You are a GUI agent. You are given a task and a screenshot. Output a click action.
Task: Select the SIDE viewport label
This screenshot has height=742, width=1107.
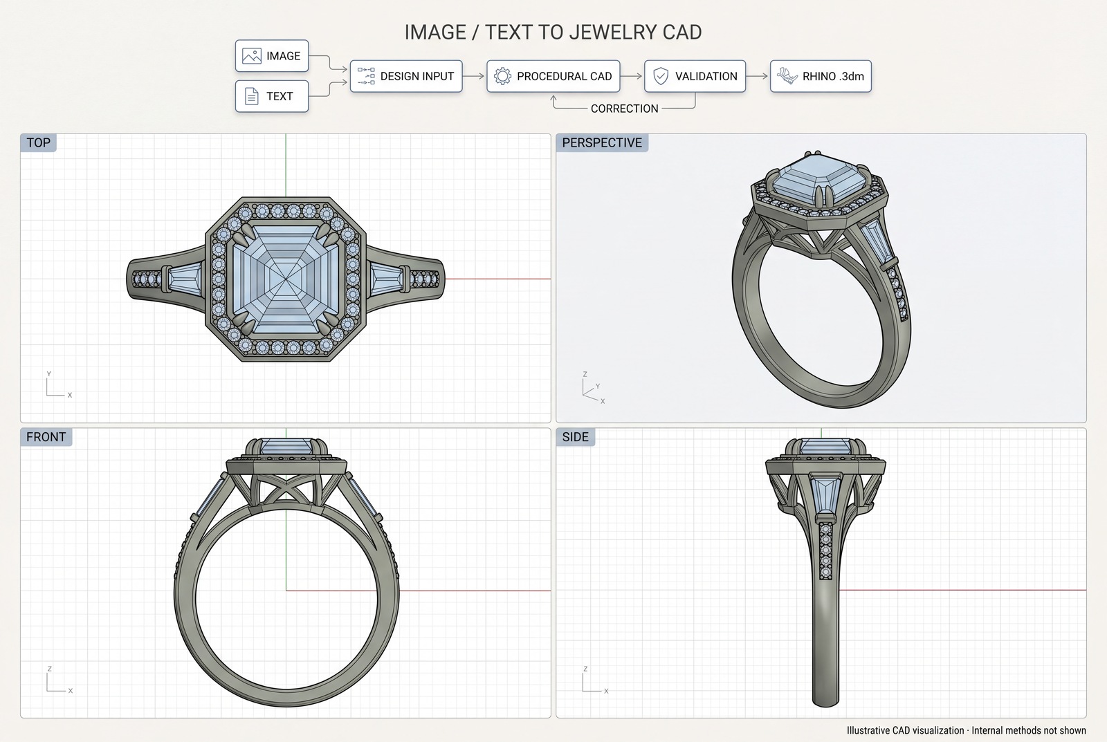(x=575, y=437)
